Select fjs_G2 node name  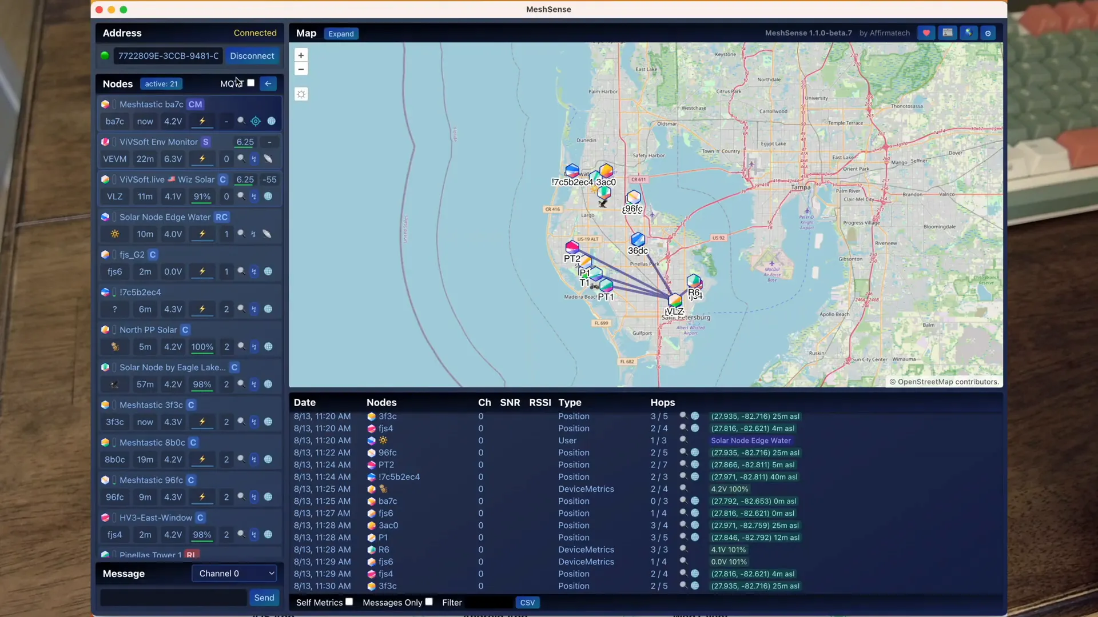(132, 255)
